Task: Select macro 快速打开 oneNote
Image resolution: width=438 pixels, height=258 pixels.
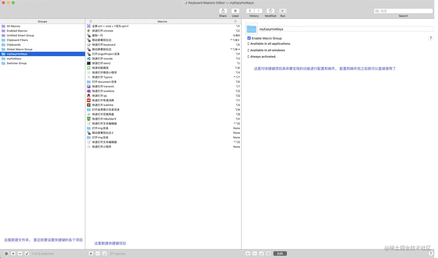Action: 163,91
